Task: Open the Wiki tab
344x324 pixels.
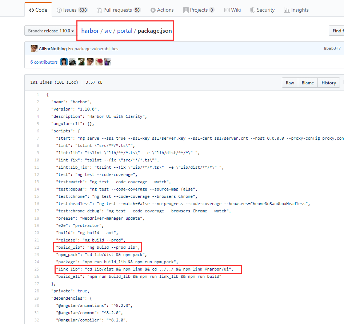Action: (232, 10)
